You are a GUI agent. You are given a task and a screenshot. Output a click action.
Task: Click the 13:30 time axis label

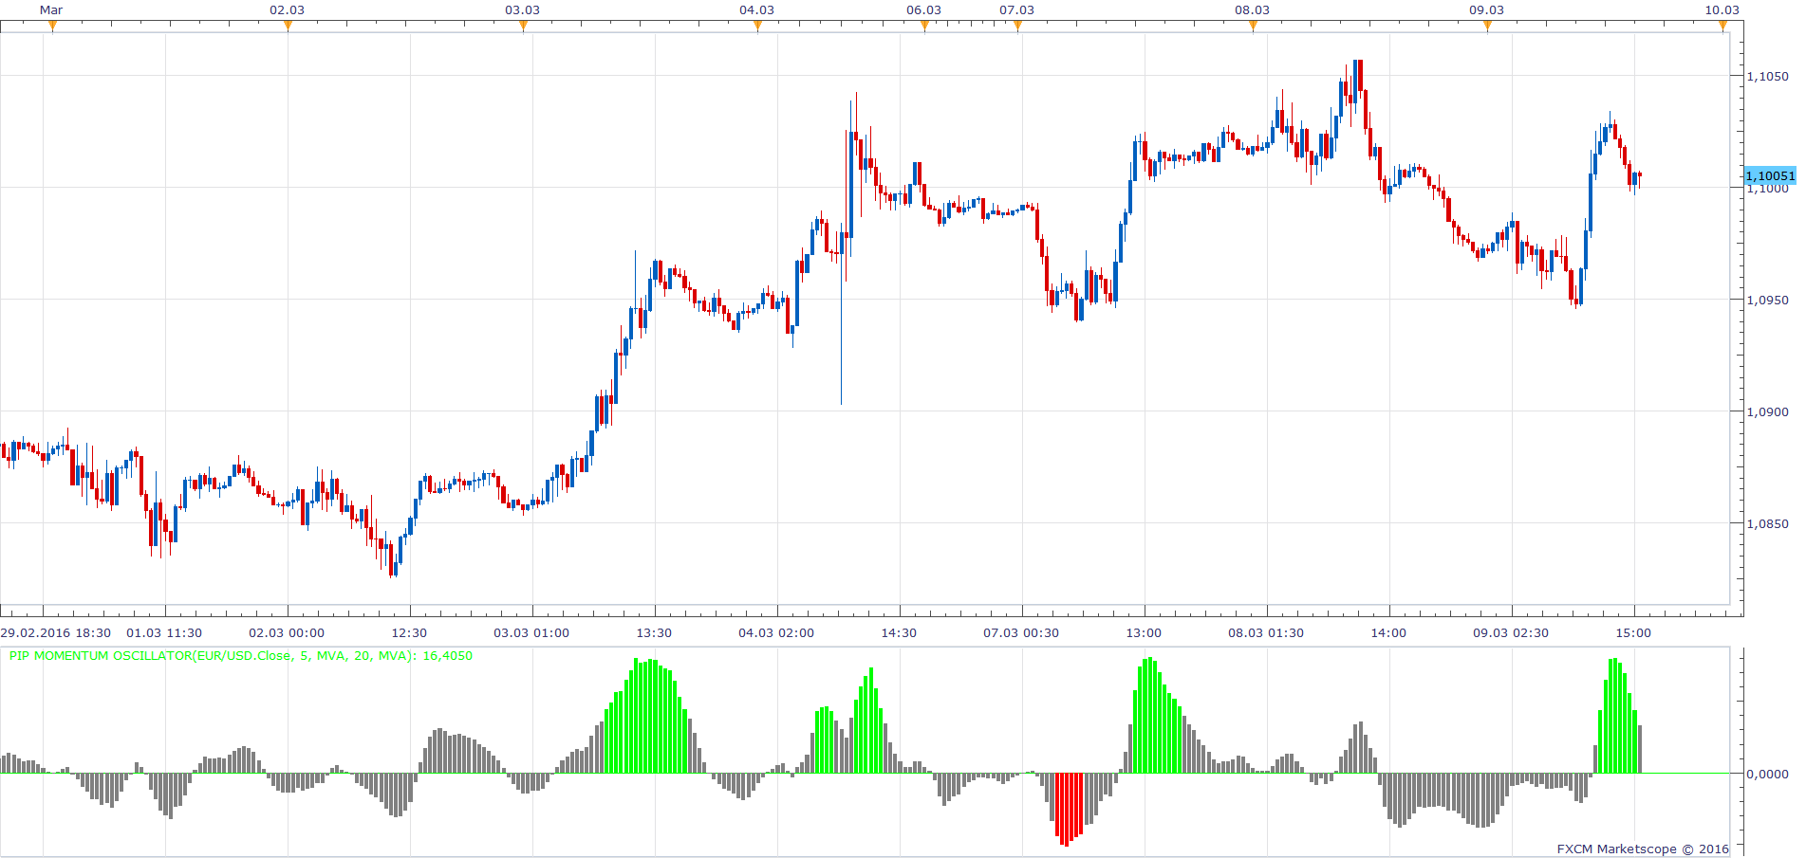point(654,632)
